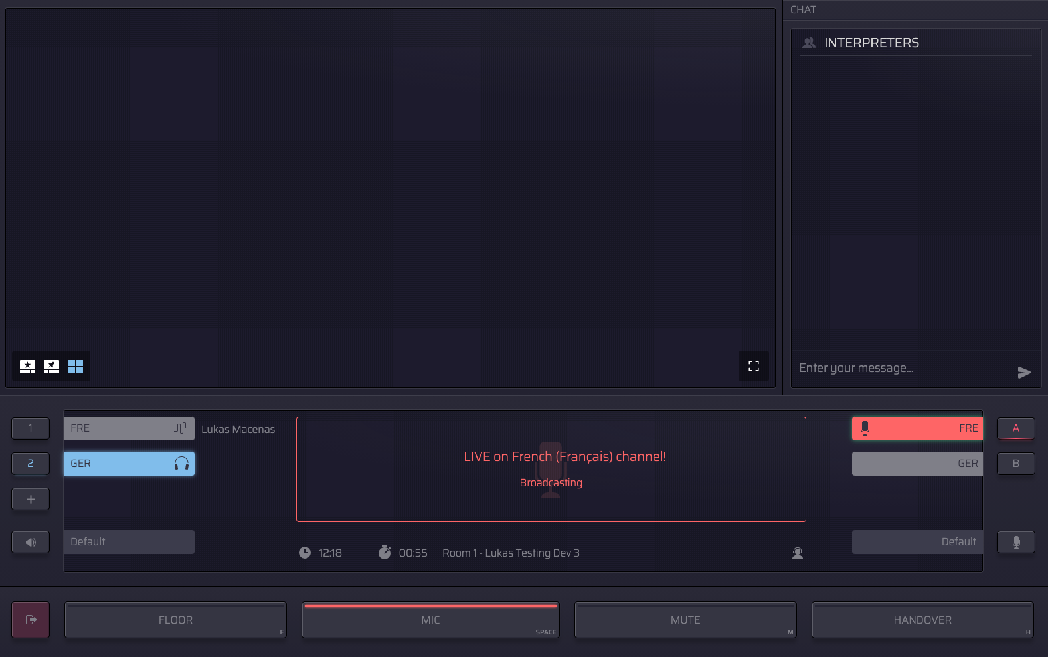Select output channel B
Screen dimensions: 1048x657
pyautogui.click(x=1016, y=464)
